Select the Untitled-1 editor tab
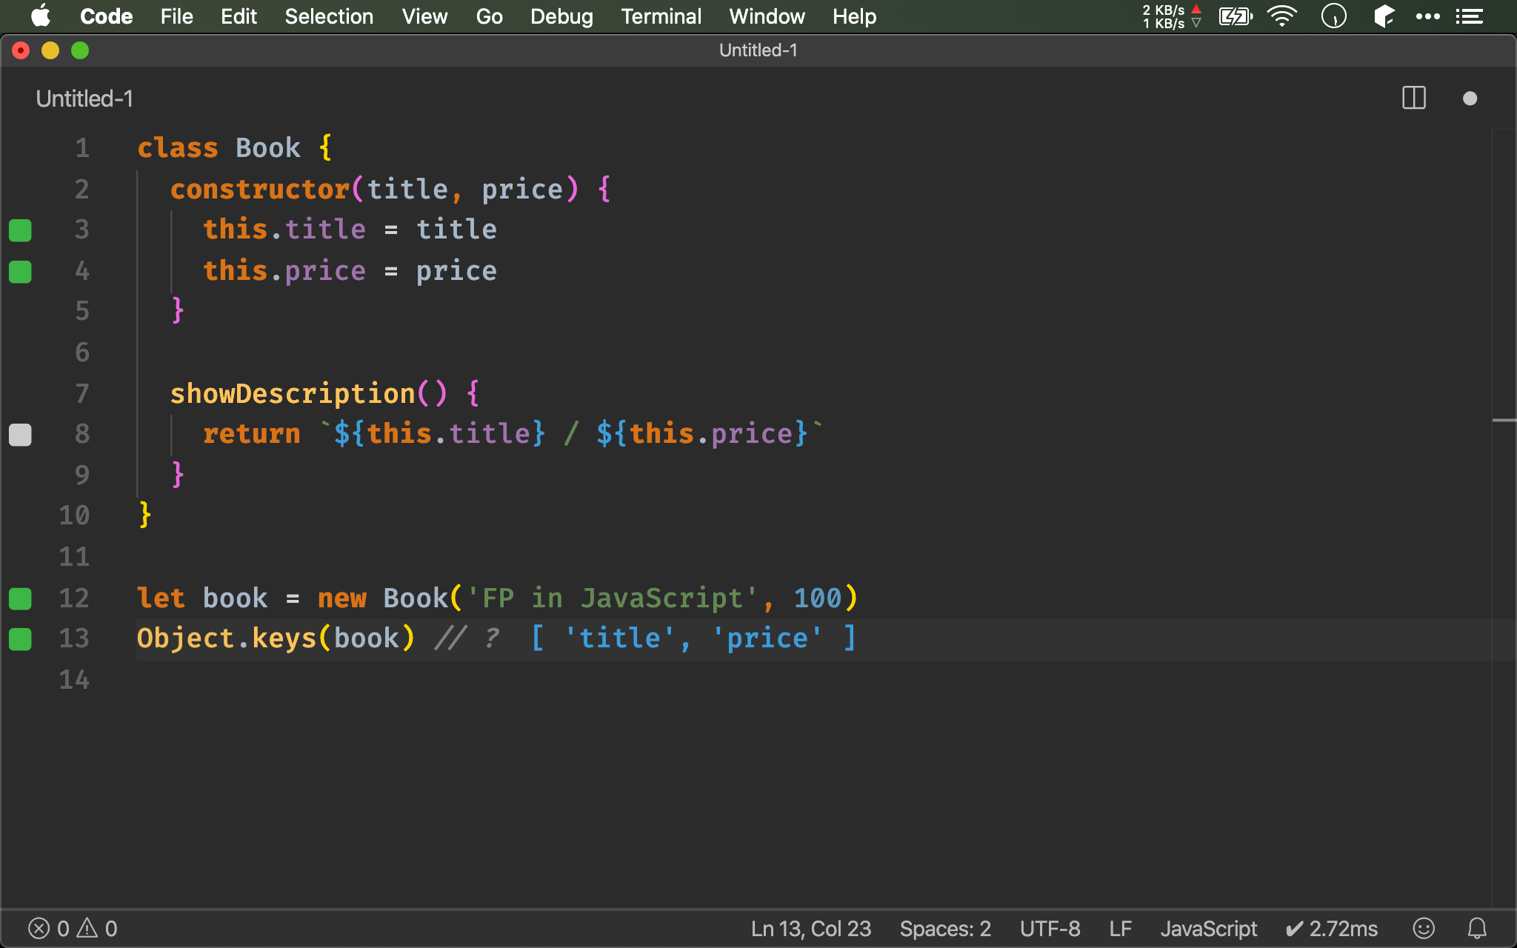 (x=84, y=99)
